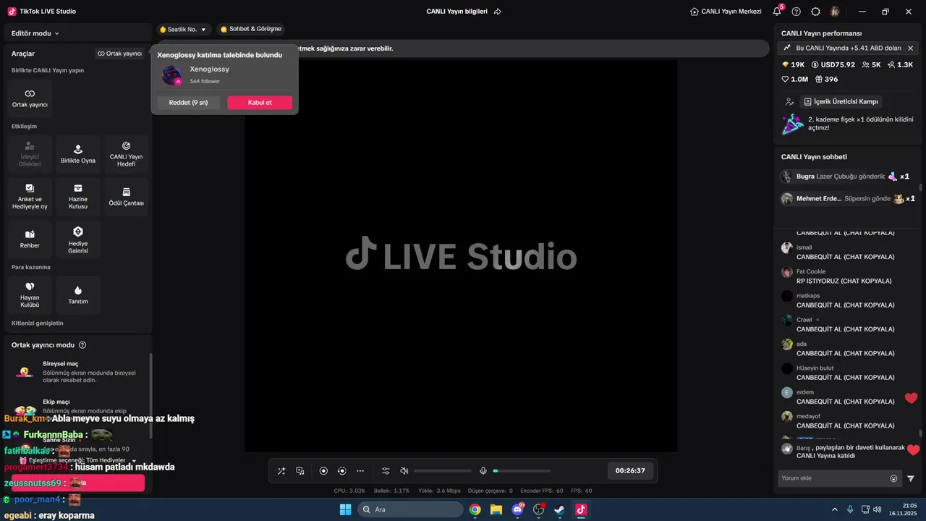Open the audio mixer settings icon
The height and width of the screenshot is (521, 926).
click(x=386, y=471)
